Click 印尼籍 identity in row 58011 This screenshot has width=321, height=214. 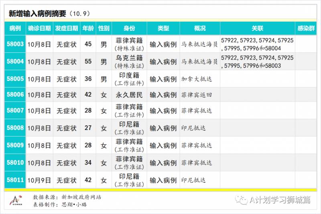click(x=129, y=180)
